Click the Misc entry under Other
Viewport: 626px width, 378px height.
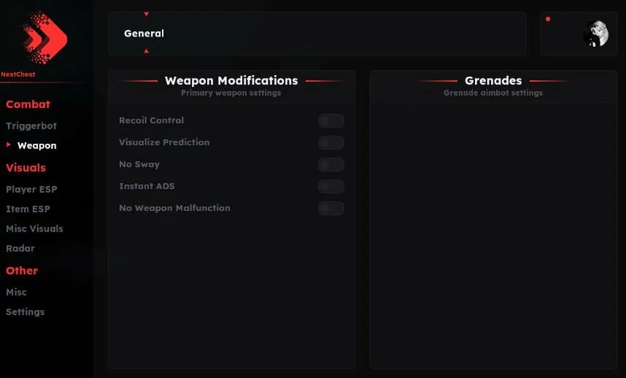16,292
